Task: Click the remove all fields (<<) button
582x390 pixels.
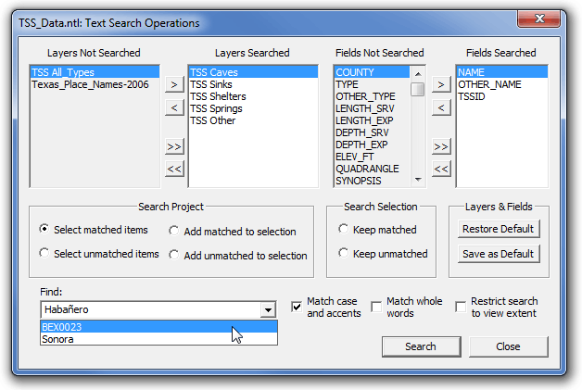Action: click(x=441, y=169)
